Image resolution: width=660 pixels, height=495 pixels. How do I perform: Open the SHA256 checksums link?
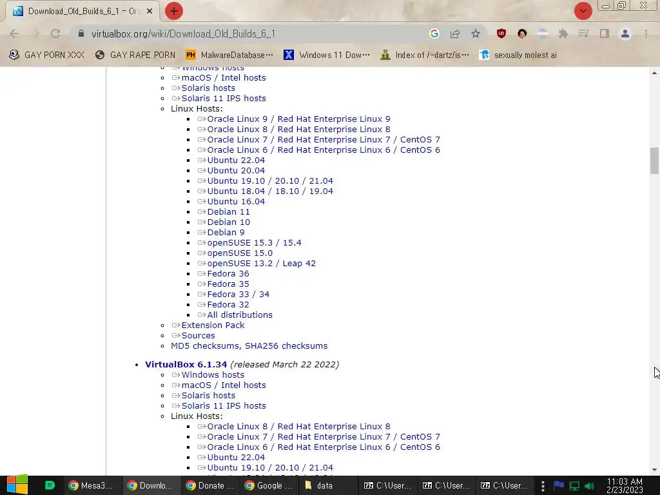(x=286, y=346)
